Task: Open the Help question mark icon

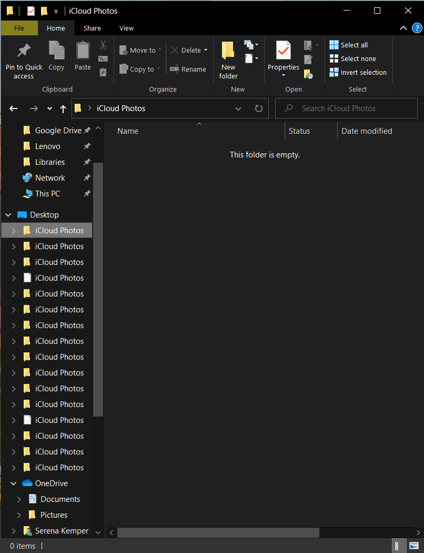Action: (417, 28)
